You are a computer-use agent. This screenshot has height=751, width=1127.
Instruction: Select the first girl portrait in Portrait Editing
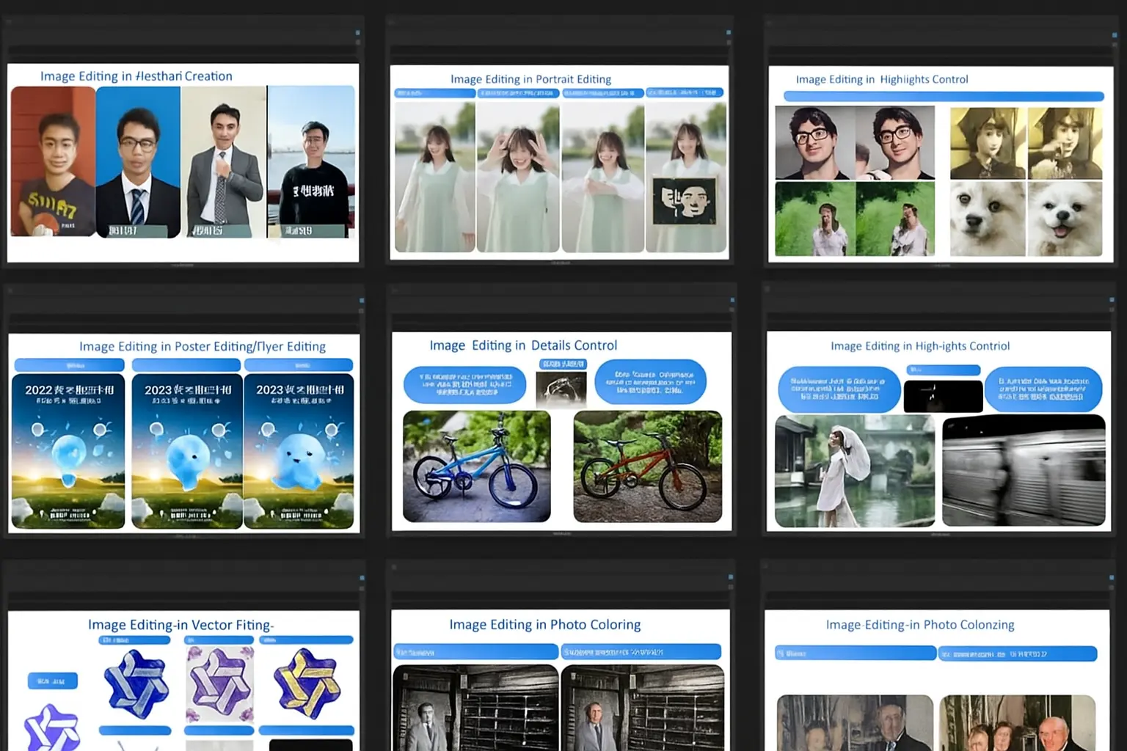click(x=435, y=177)
